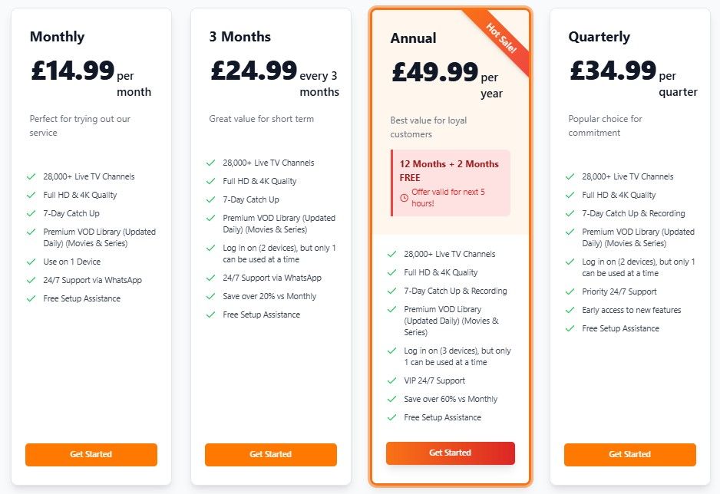The image size is (720, 494).
Task: Click the checkmark next to Free Setup Assistance under Quarterly
Action: pyautogui.click(x=569, y=328)
